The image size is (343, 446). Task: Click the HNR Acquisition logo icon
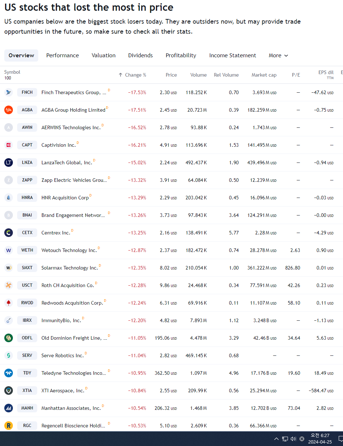[x=9, y=198]
